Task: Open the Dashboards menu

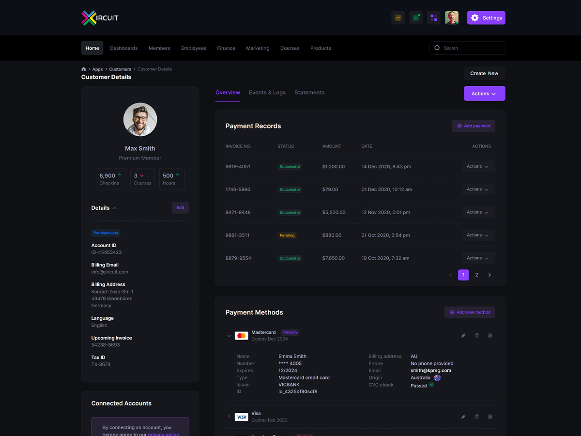Action: (x=124, y=48)
